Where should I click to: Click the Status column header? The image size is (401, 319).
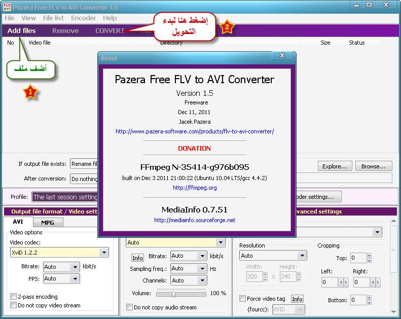click(x=357, y=43)
